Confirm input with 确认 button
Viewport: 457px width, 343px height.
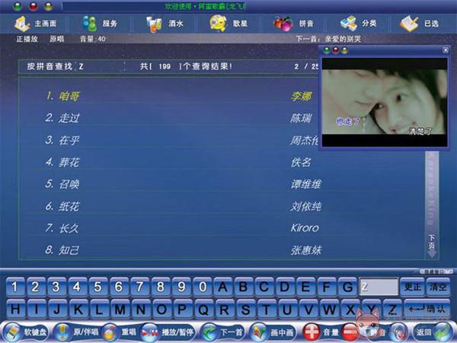tap(427, 309)
